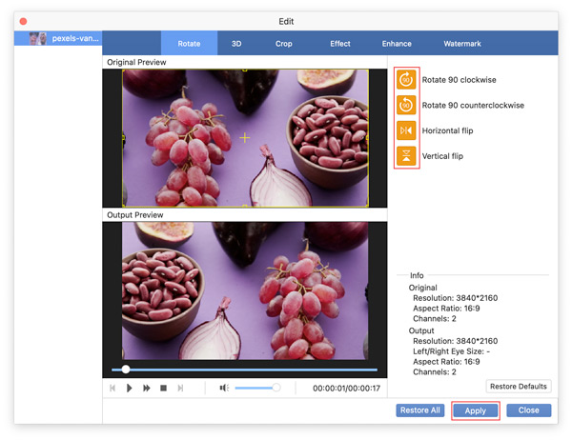Open the Watermark tab
The height and width of the screenshot is (440, 572).
click(x=462, y=44)
